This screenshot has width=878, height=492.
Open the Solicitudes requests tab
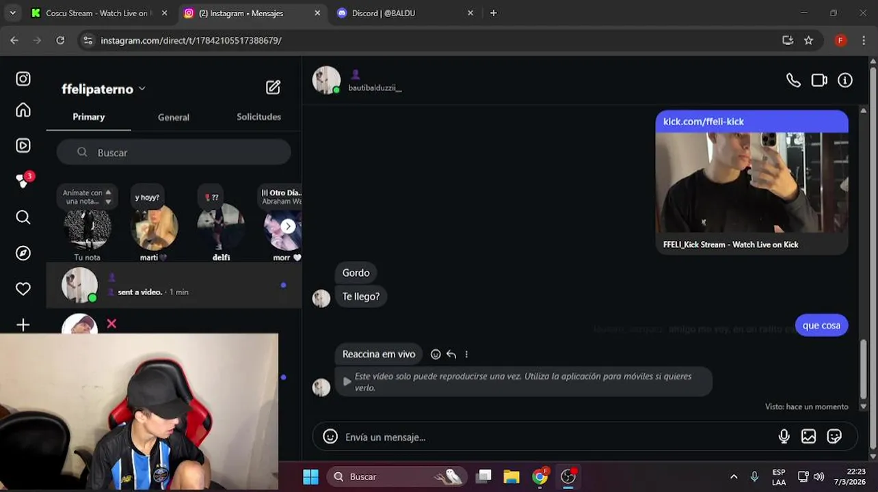[x=258, y=117]
